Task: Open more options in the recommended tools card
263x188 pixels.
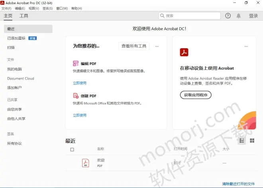Action: [157, 47]
